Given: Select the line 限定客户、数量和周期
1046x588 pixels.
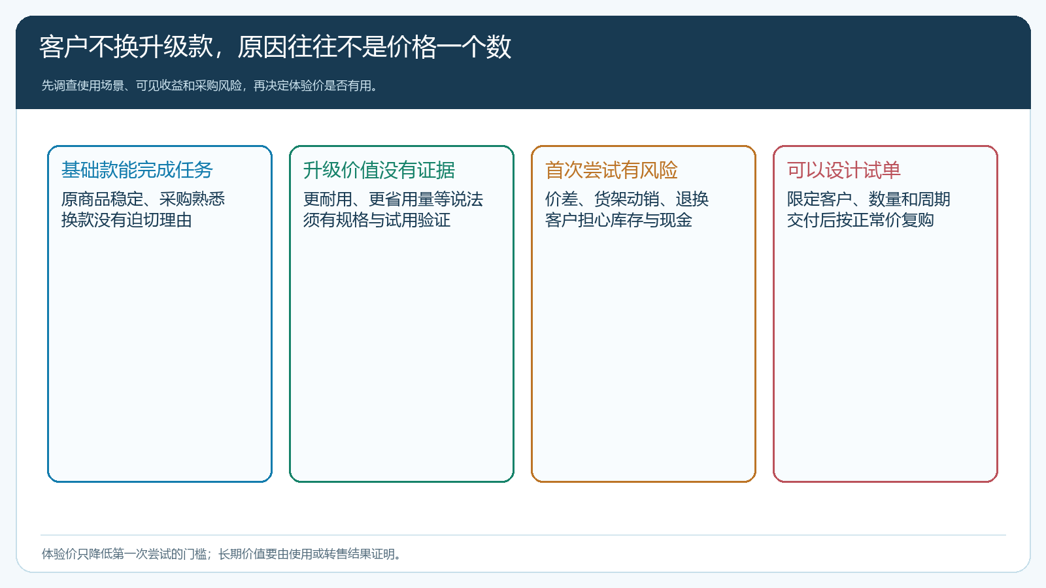Looking at the screenshot, I should tap(869, 199).
